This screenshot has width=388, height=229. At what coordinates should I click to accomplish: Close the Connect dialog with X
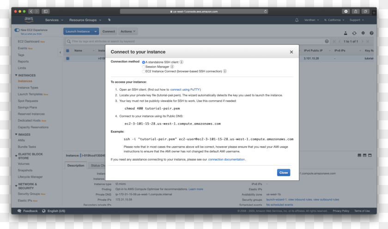tap(291, 52)
